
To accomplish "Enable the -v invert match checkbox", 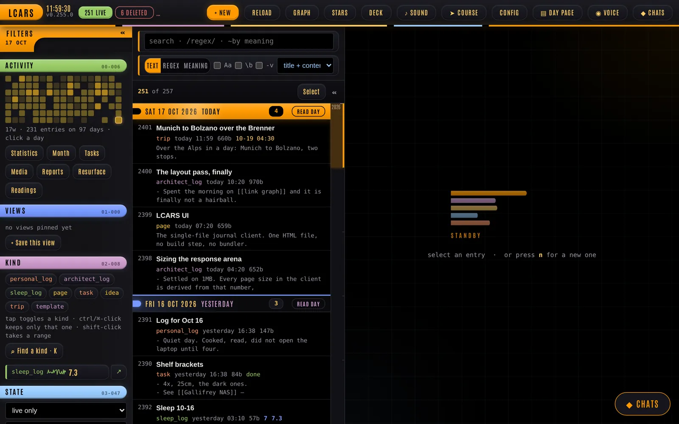I will click(x=259, y=65).
